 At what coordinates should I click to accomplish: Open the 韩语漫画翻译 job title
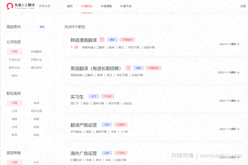pos(84,40)
